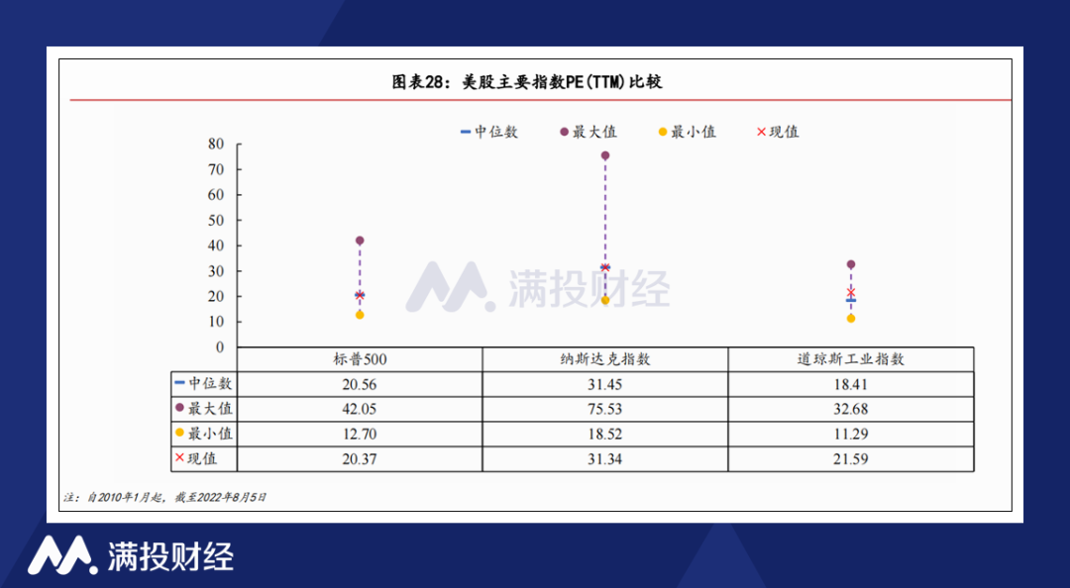This screenshot has width=1070, height=588.
Task: Click the cell value 32.68
Action: click(850, 409)
